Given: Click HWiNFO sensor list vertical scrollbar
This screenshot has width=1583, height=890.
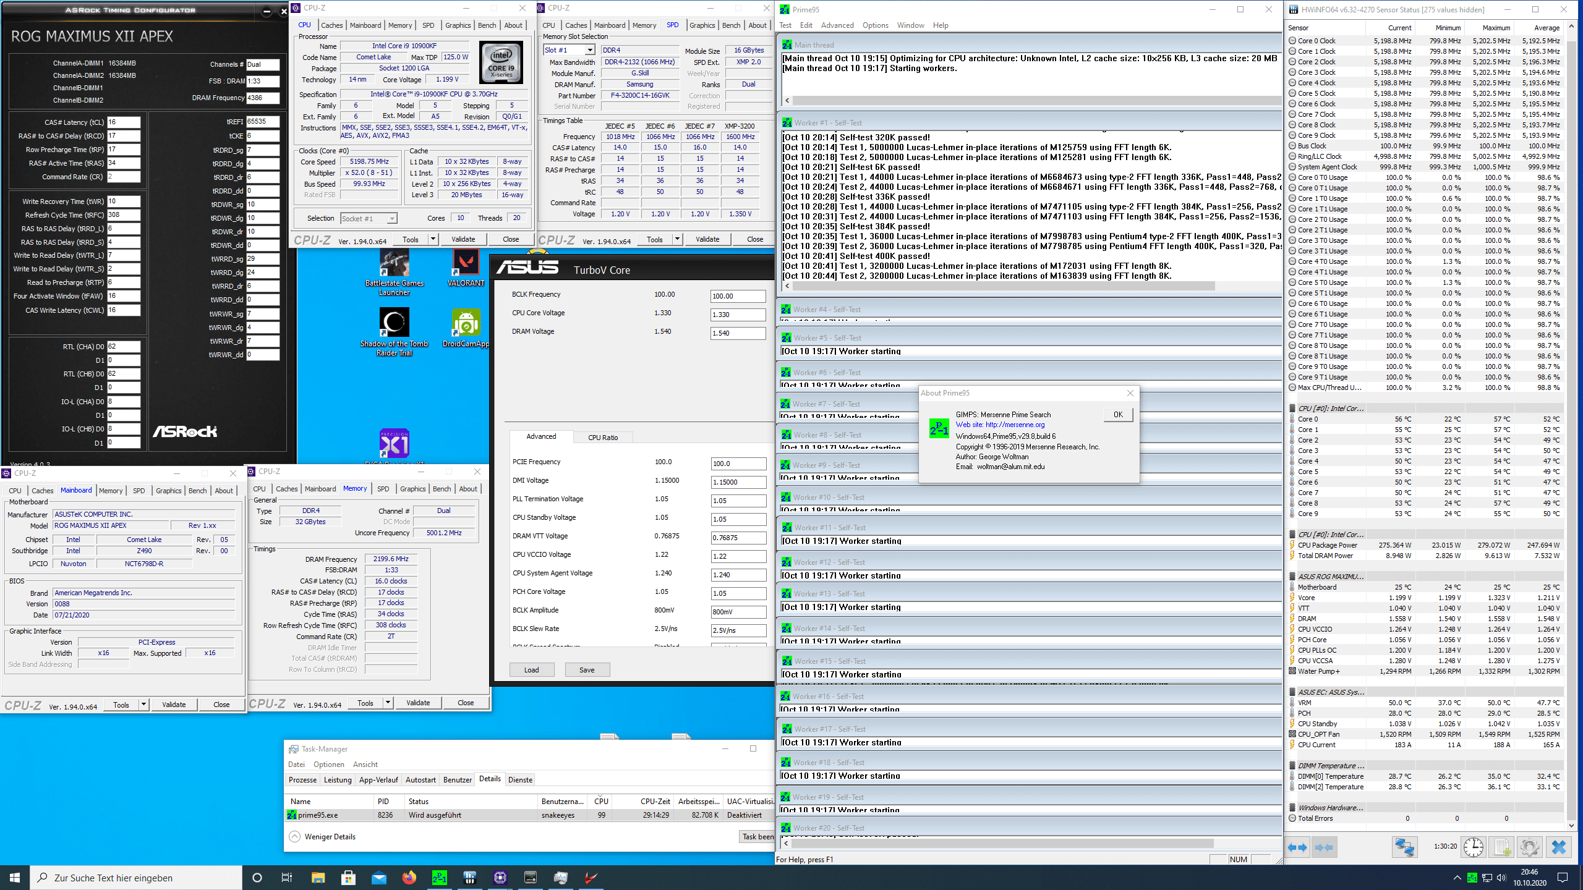Looking at the screenshot, I should [x=1571, y=426].
